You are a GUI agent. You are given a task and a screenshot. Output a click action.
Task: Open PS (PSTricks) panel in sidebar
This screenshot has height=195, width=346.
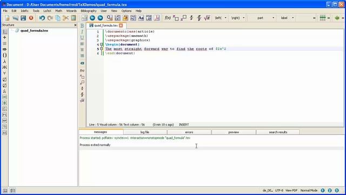click(5, 115)
